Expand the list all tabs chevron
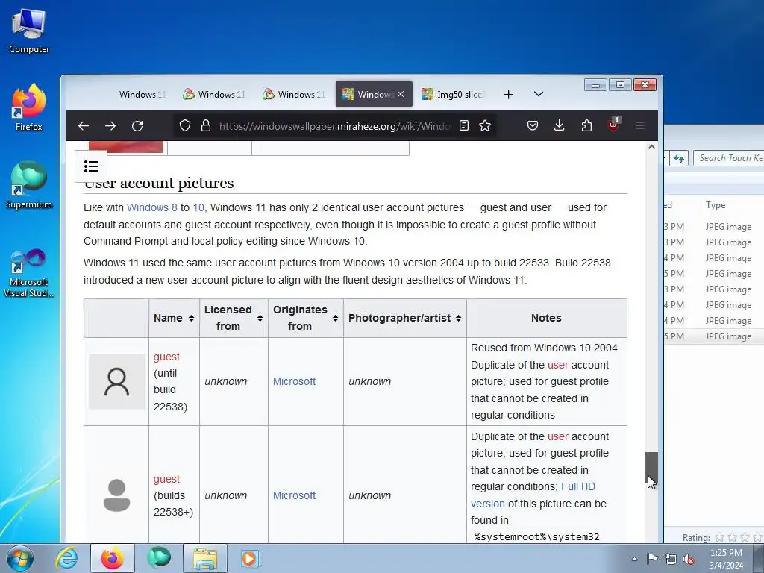Viewport: 764px width, 573px height. coord(539,94)
